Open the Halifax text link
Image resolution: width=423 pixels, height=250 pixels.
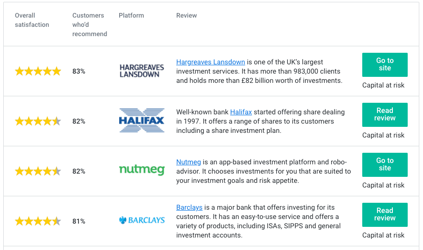(x=241, y=112)
